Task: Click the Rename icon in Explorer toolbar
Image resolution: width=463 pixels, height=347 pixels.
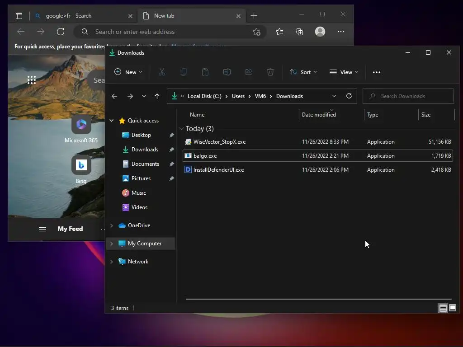Action: tap(227, 72)
